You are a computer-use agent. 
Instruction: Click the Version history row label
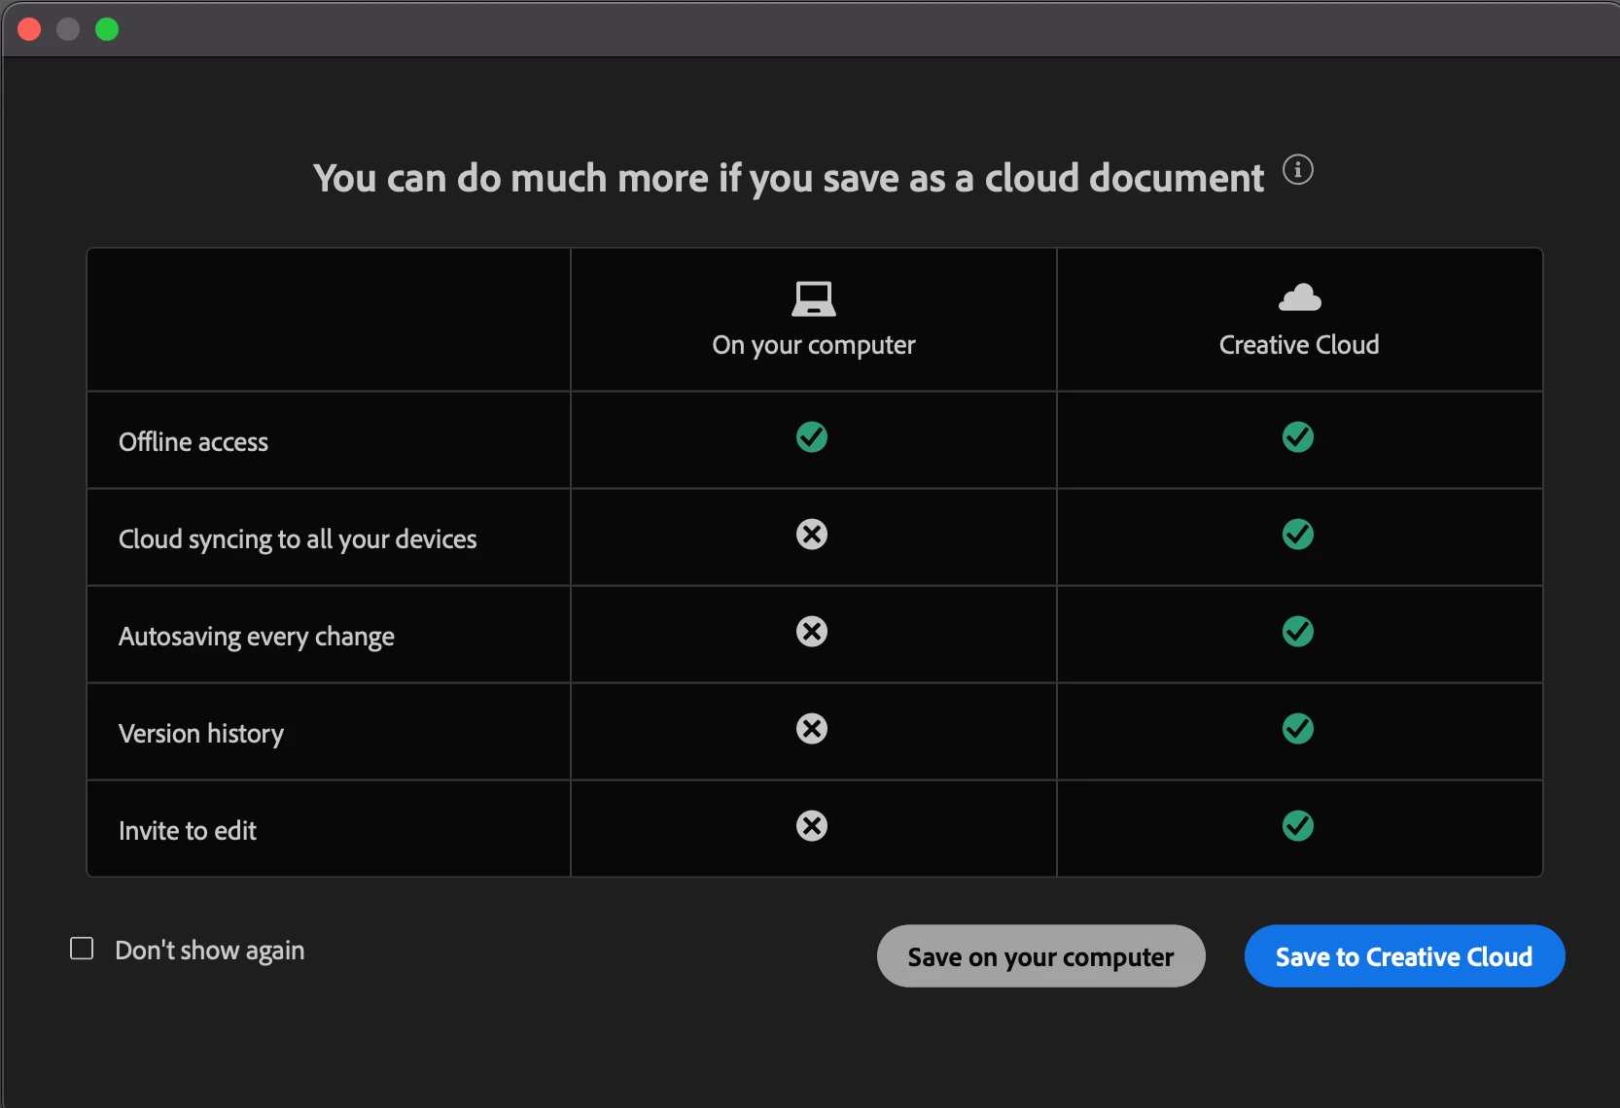(x=201, y=734)
